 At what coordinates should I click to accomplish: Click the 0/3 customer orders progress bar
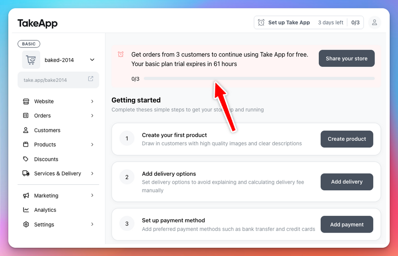click(259, 78)
